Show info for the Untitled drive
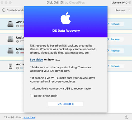Viewport: 132px width, 120px height. [17, 41]
